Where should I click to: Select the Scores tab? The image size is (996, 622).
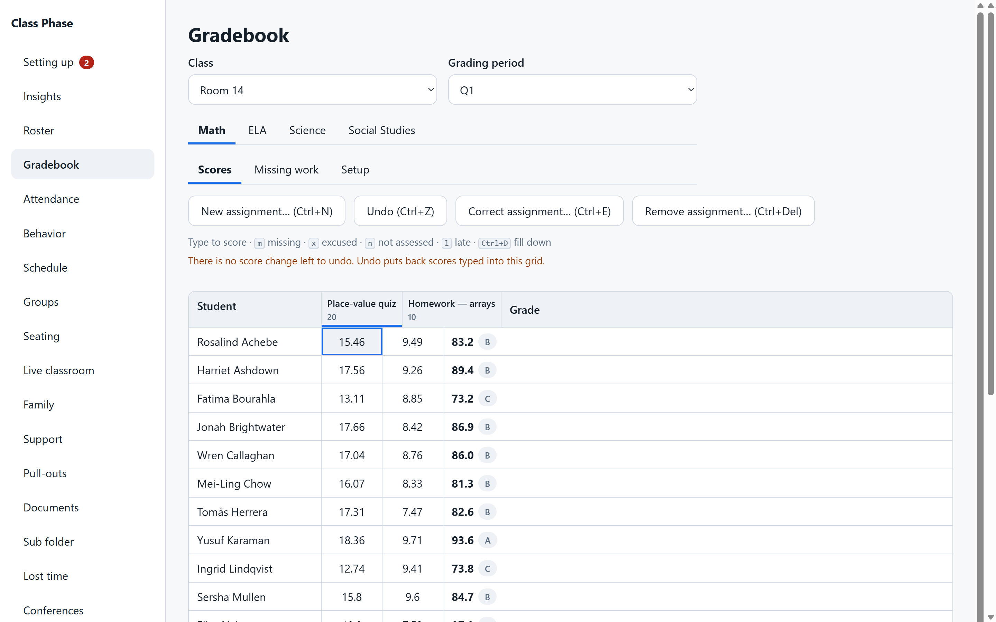pos(214,170)
